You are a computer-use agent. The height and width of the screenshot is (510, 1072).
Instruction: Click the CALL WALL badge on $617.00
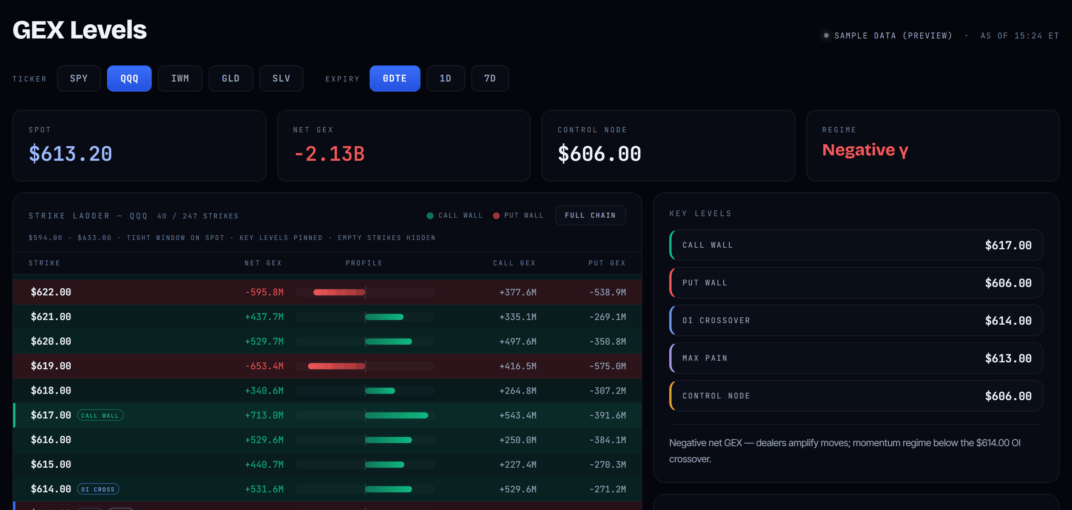coord(100,415)
